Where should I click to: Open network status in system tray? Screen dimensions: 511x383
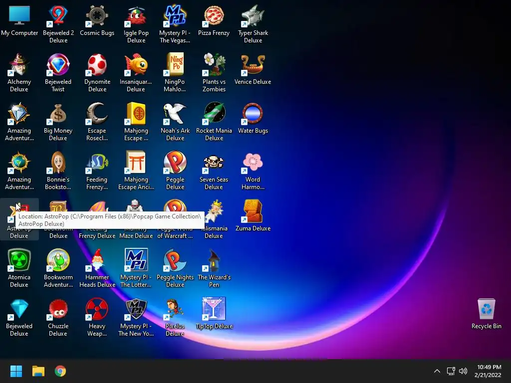[451, 371]
